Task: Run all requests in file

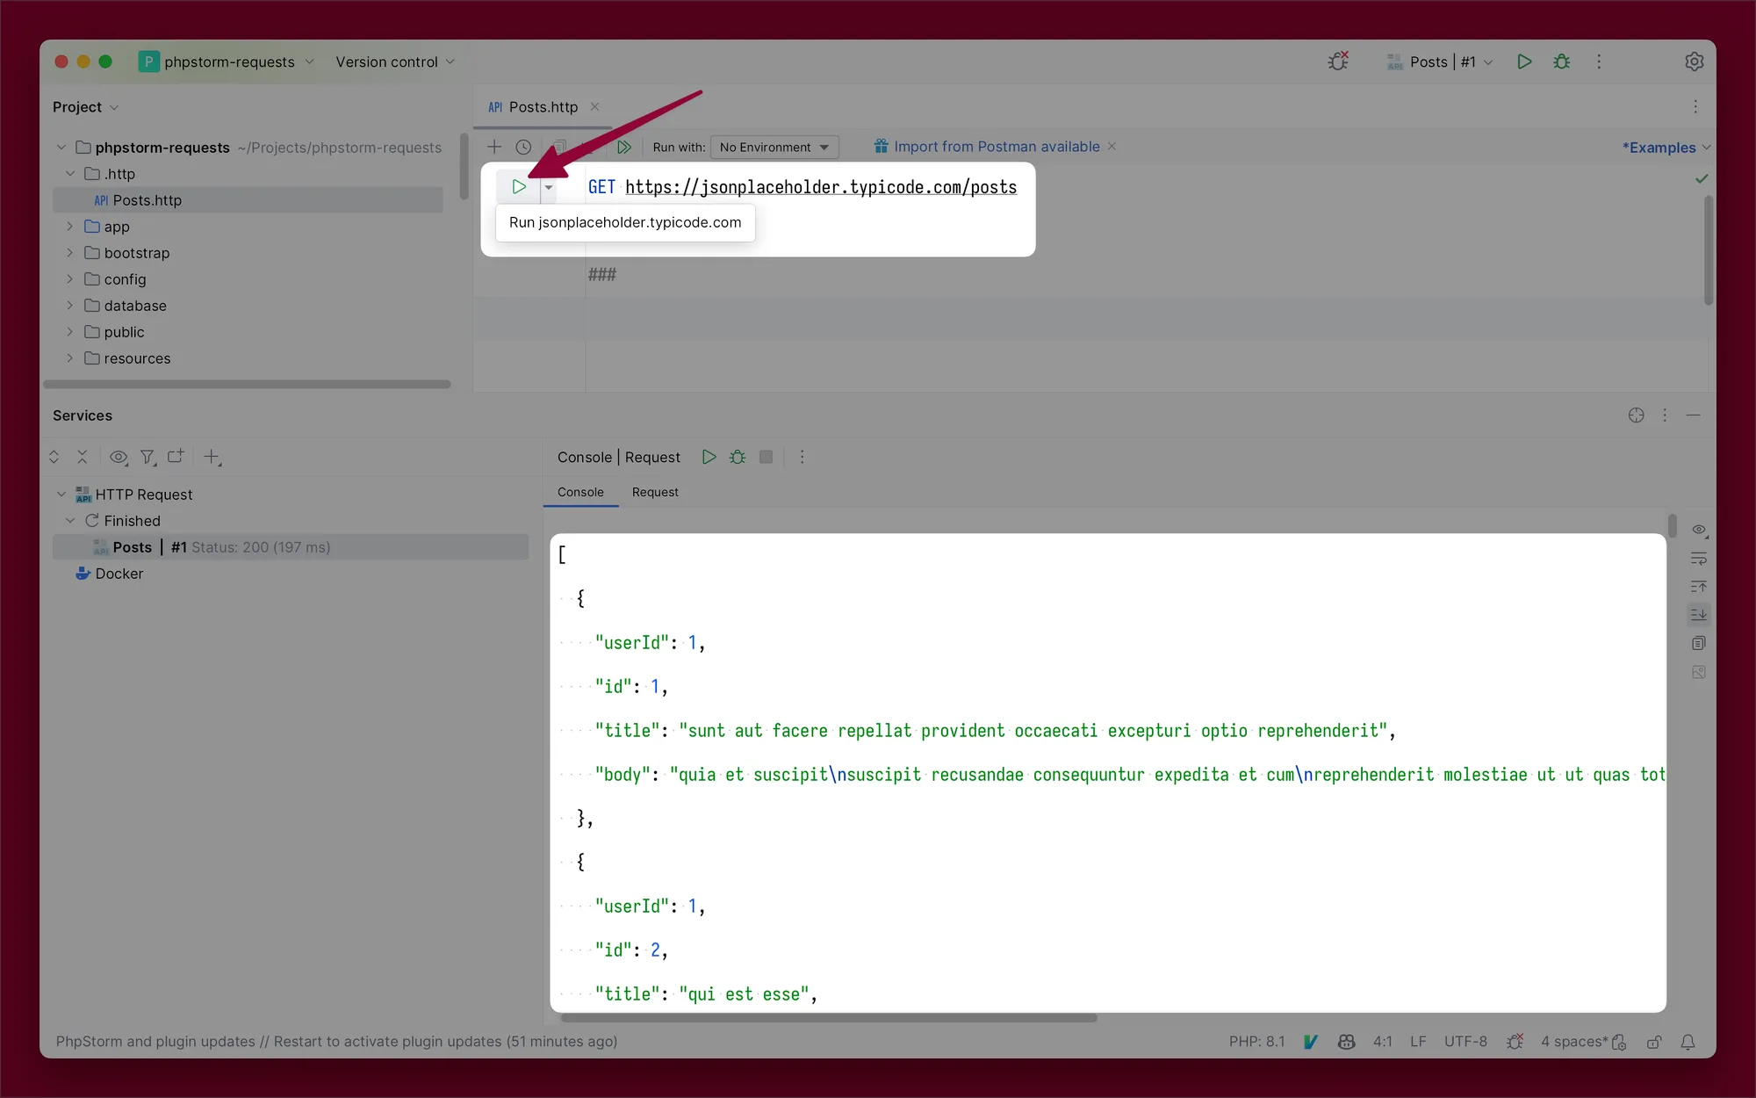Action: (624, 147)
